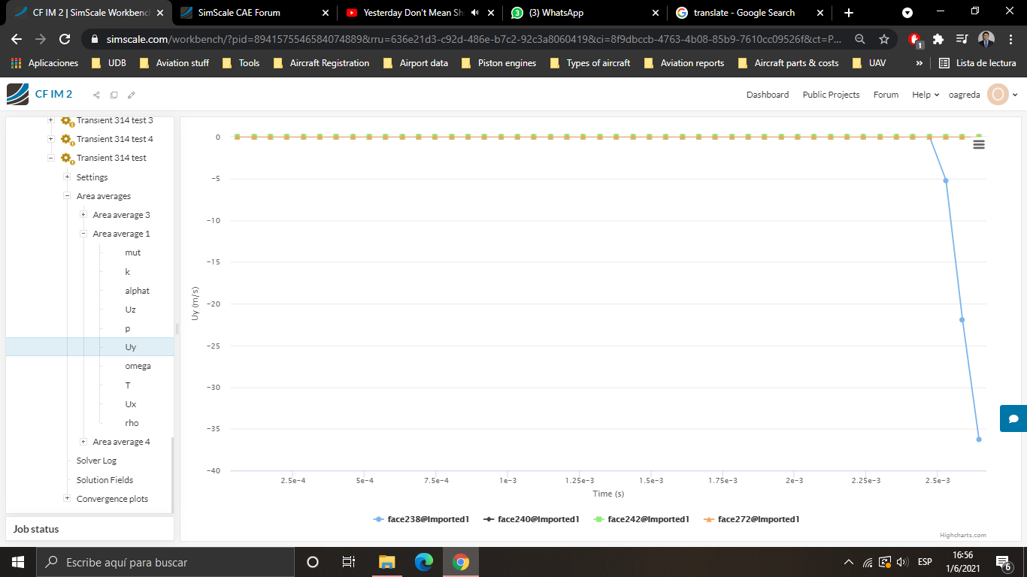Viewport: 1027px width, 577px height.
Task: Click the left tree panel scrollbar
Action: click(172, 475)
